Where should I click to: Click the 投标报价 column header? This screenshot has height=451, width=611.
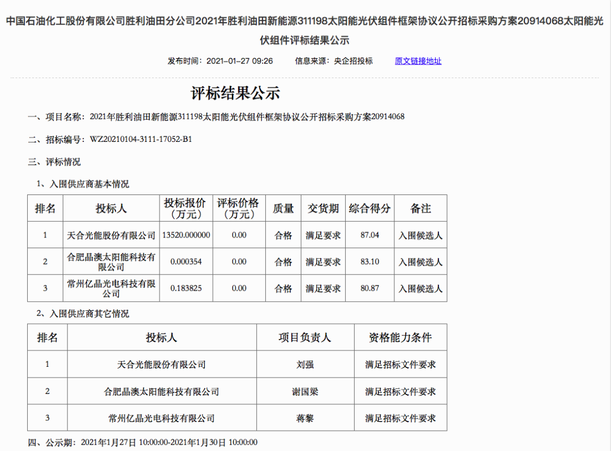tap(186, 209)
